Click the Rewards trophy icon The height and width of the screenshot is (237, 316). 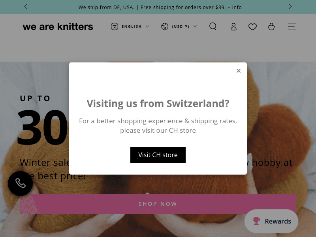256,221
